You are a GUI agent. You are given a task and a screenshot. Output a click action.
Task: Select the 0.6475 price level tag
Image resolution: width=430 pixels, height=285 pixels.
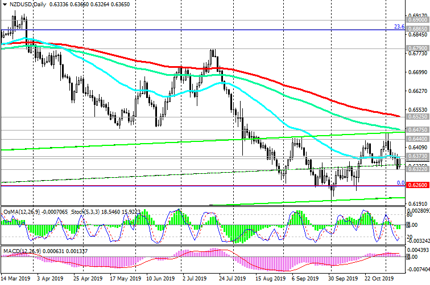pos(417,130)
